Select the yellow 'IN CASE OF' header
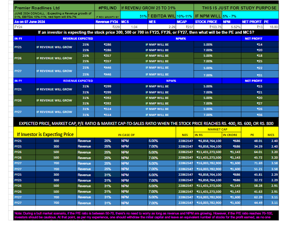The height and width of the screenshot is (226, 290). point(126,132)
